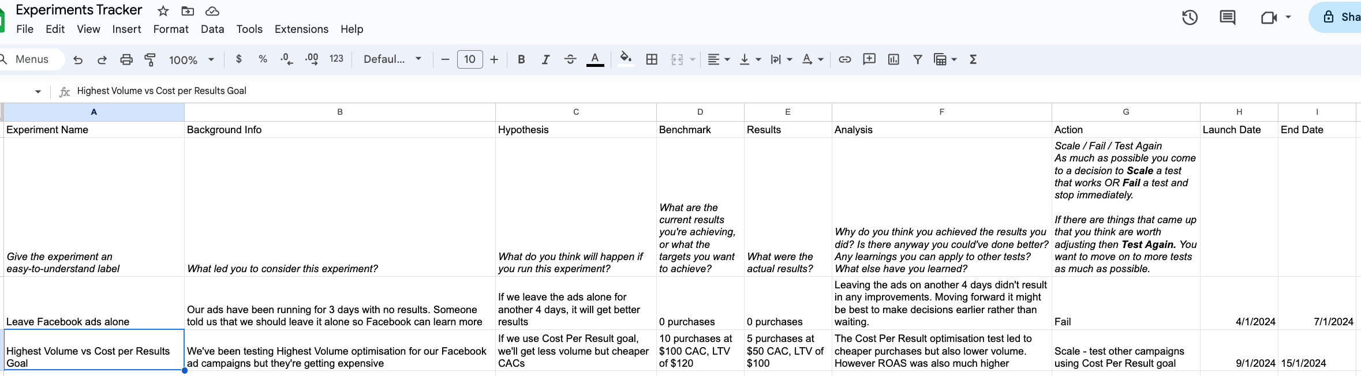Open the Extensions menu

point(301,29)
